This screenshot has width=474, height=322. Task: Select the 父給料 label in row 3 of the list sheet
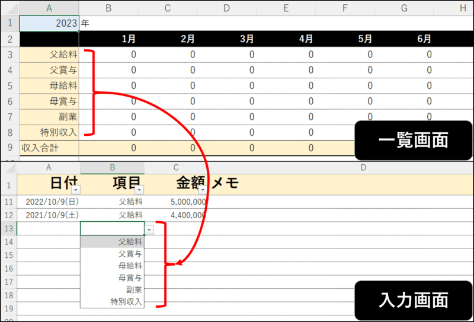pyautogui.click(x=49, y=55)
